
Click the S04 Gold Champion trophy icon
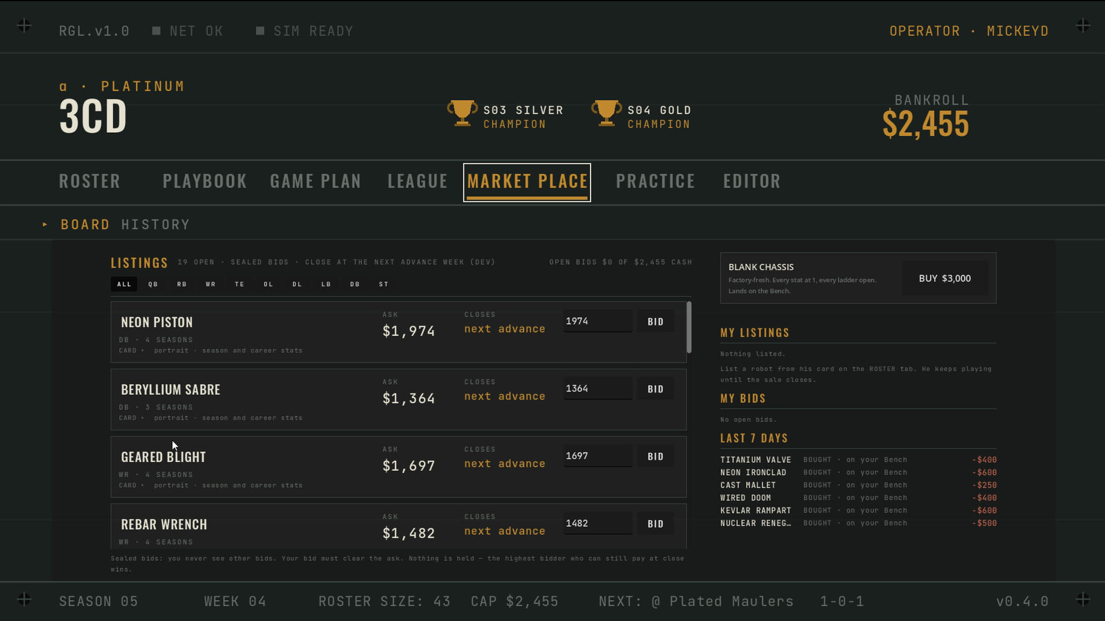tap(606, 113)
